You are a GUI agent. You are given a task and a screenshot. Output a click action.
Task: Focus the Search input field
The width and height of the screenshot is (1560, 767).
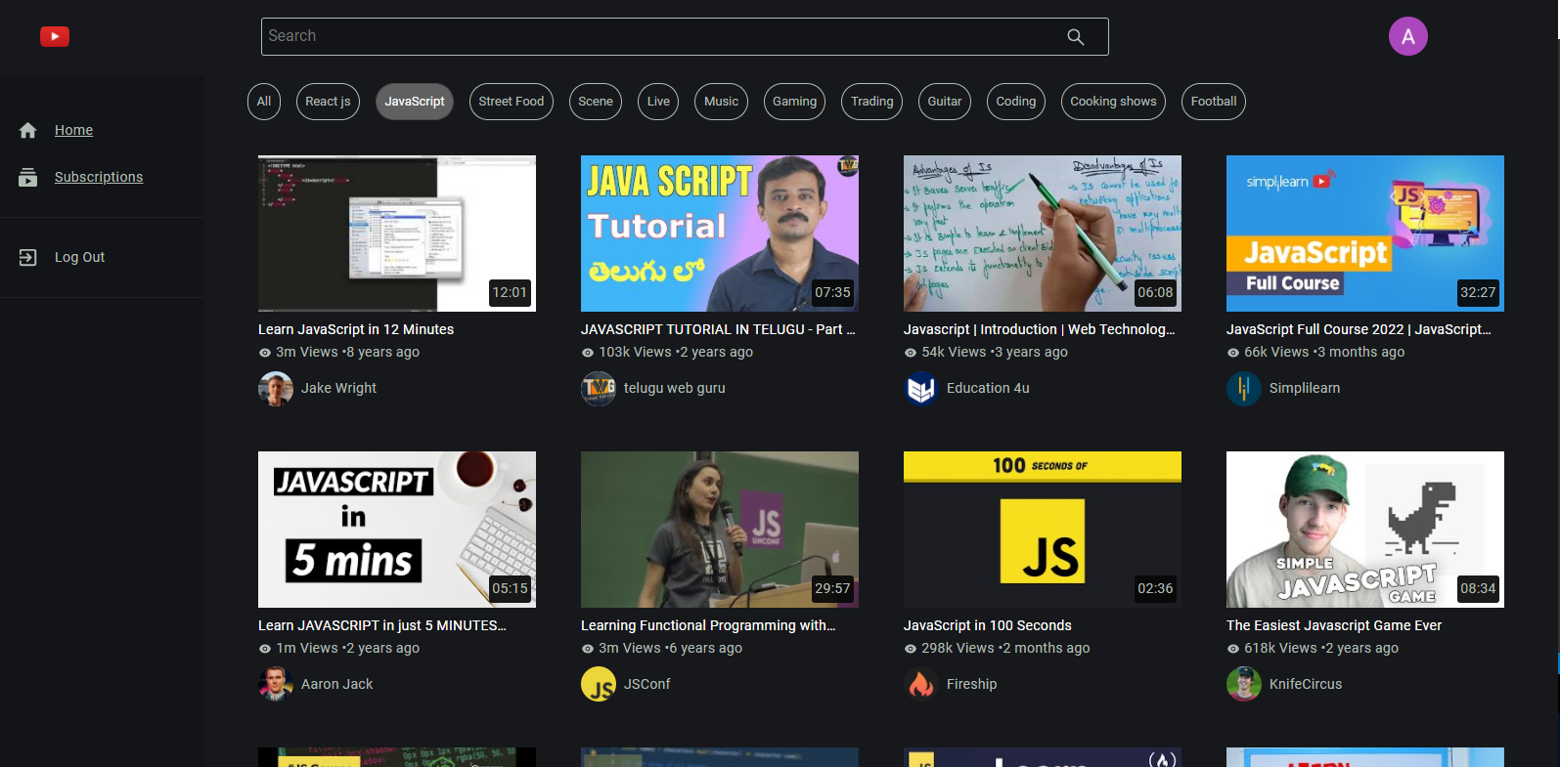pos(685,36)
